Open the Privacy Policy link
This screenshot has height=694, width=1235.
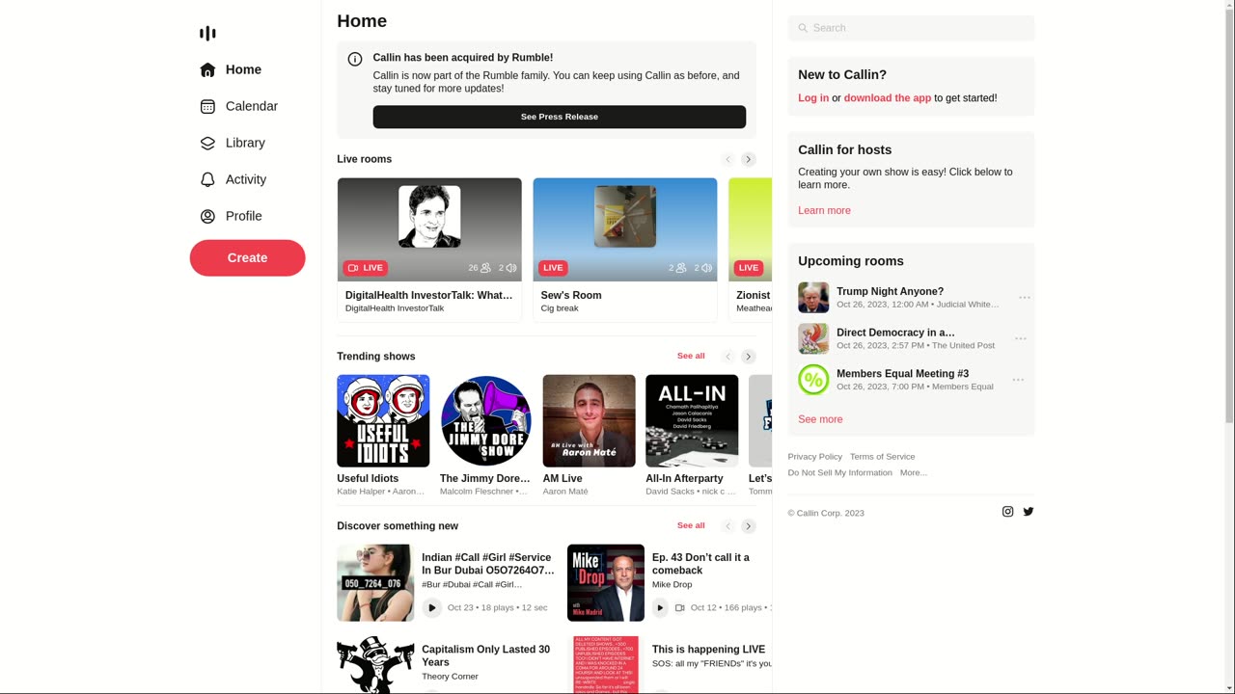tap(814, 457)
